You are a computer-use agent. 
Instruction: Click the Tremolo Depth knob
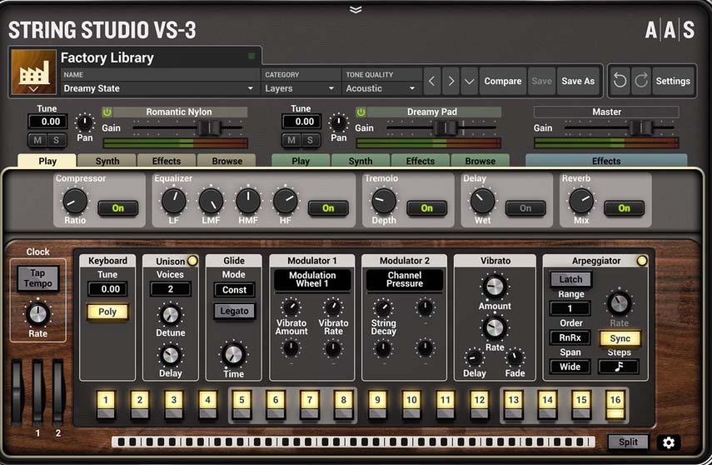[384, 201]
